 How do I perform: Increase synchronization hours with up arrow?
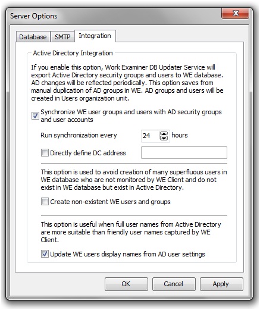tap(164, 133)
